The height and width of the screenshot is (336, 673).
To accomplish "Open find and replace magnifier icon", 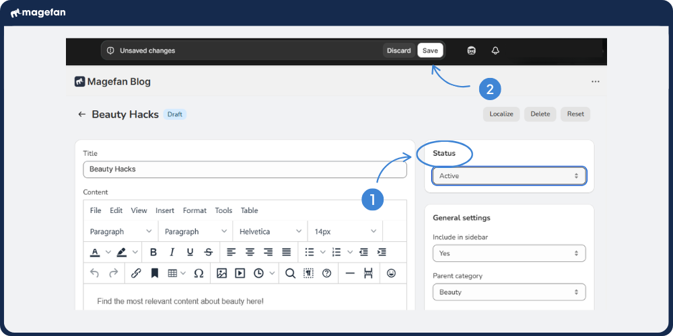I will point(290,274).
